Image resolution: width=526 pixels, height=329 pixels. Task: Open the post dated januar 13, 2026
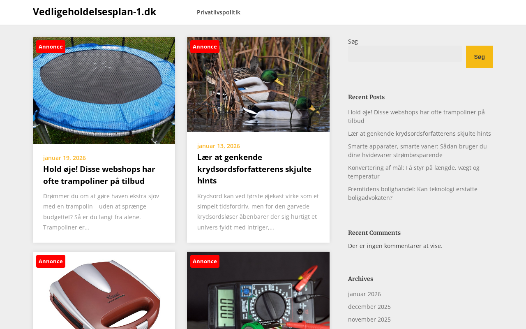click(x=219, y=146)
